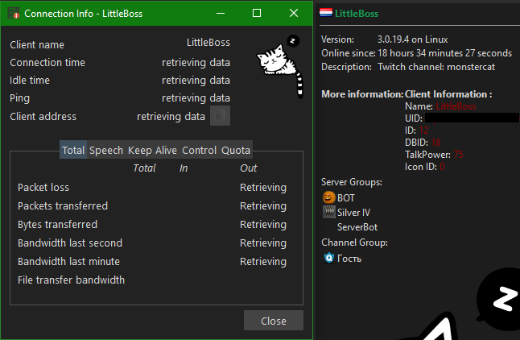The image size is (520, 340).
Task: Click the ID value 12
Action: [x=423, y=131]
